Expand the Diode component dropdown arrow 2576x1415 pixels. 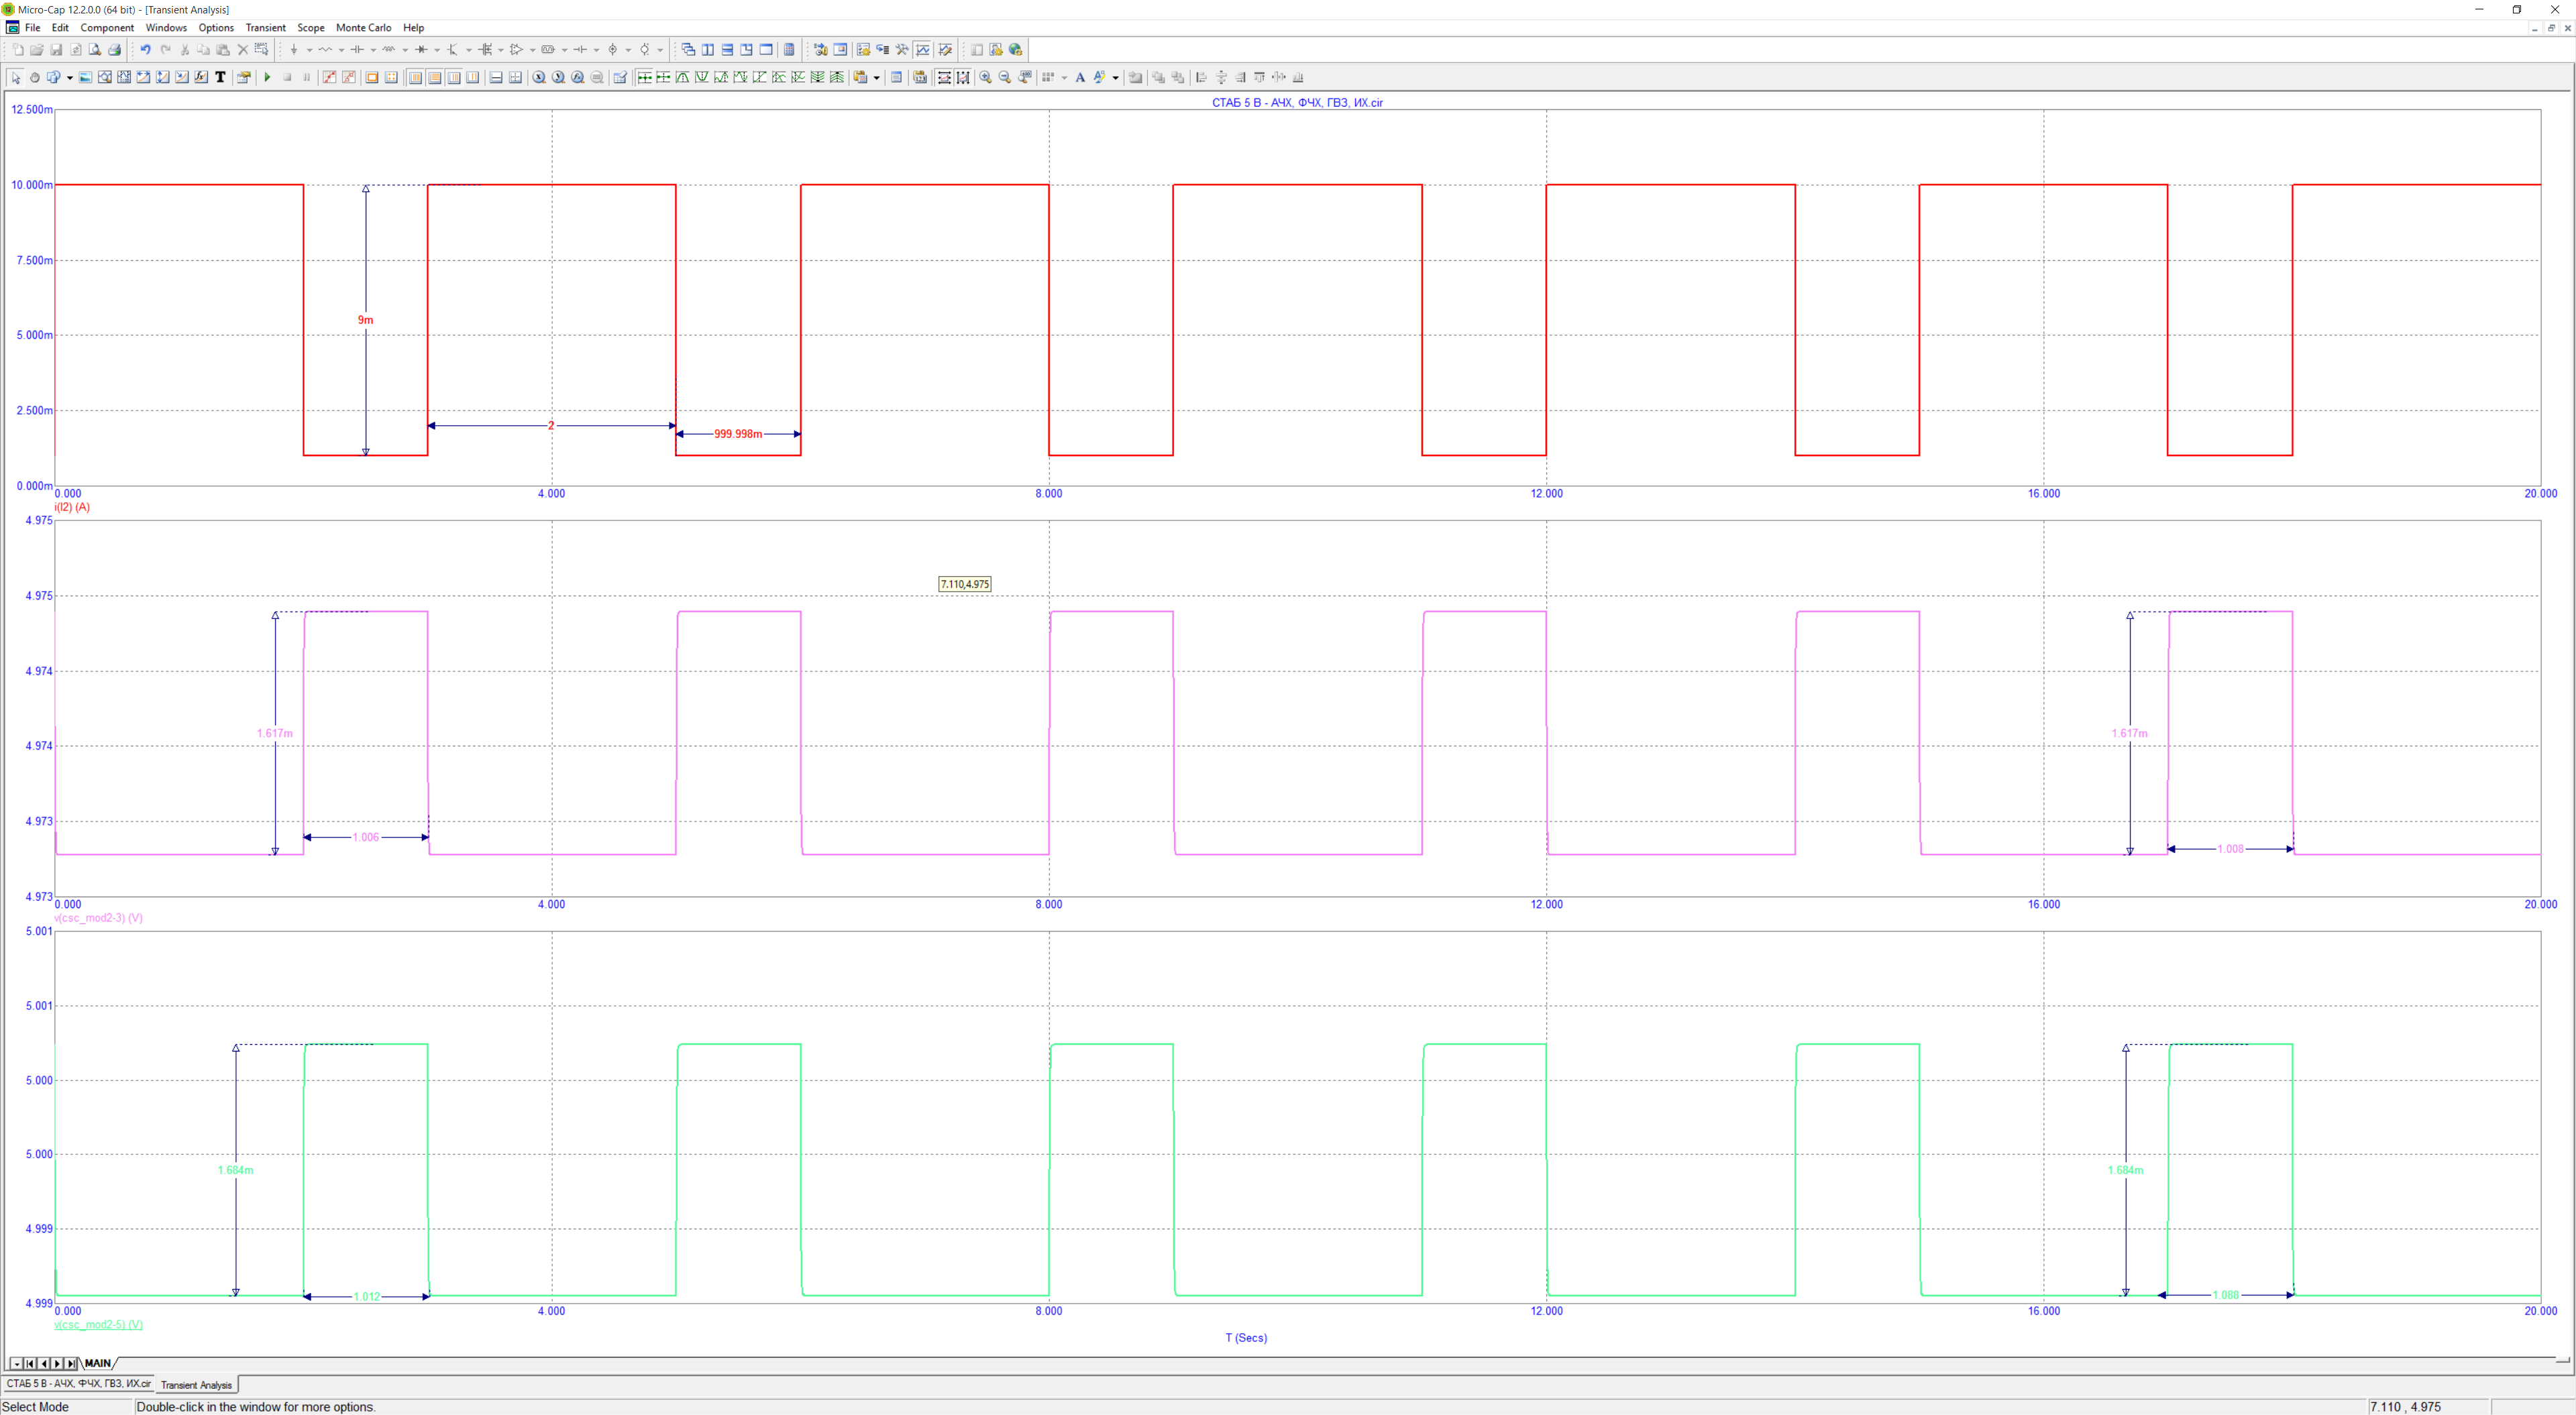pos(437,50)
